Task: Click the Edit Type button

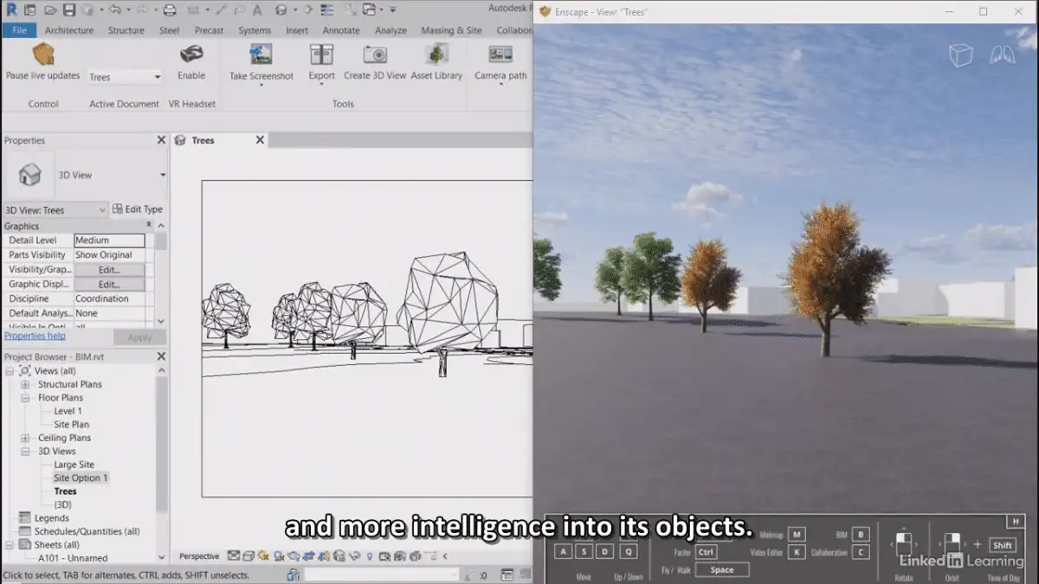Action: coord(138,209)
